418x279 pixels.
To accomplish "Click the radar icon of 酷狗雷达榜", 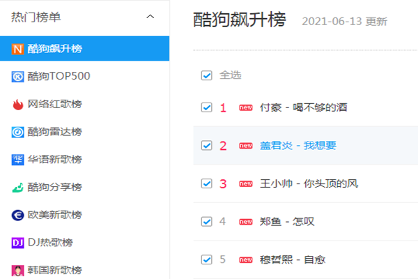I will click(x=17, y=132).
